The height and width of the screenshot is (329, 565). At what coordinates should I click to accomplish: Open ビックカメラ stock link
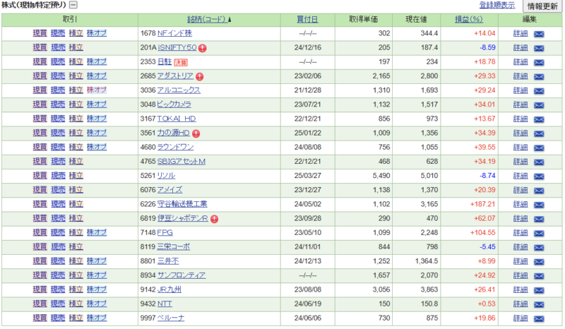tap(174, 104)
